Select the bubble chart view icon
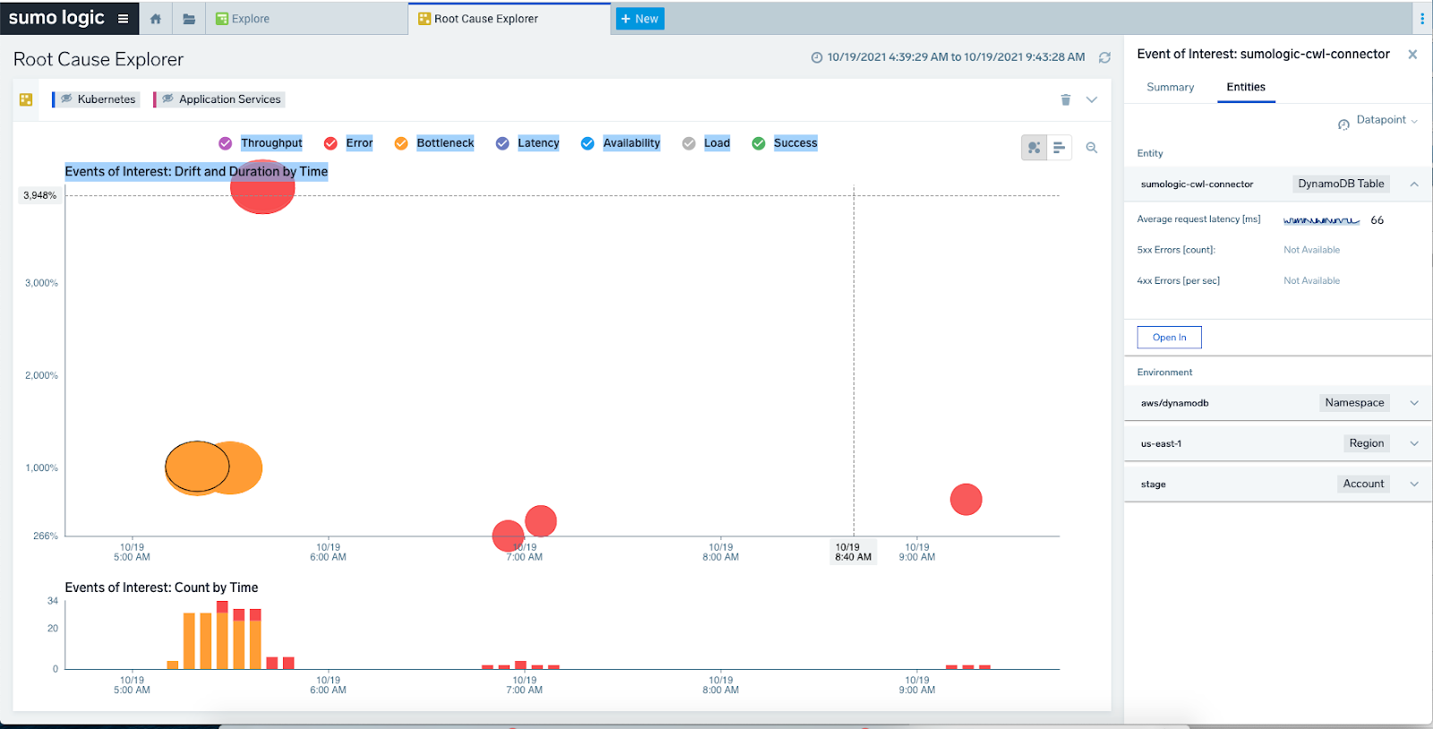Viewport: 1433px width, 729px height. click(1034, 148)
